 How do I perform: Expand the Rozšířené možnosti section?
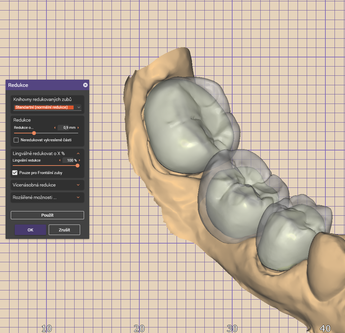coord(78,197)
